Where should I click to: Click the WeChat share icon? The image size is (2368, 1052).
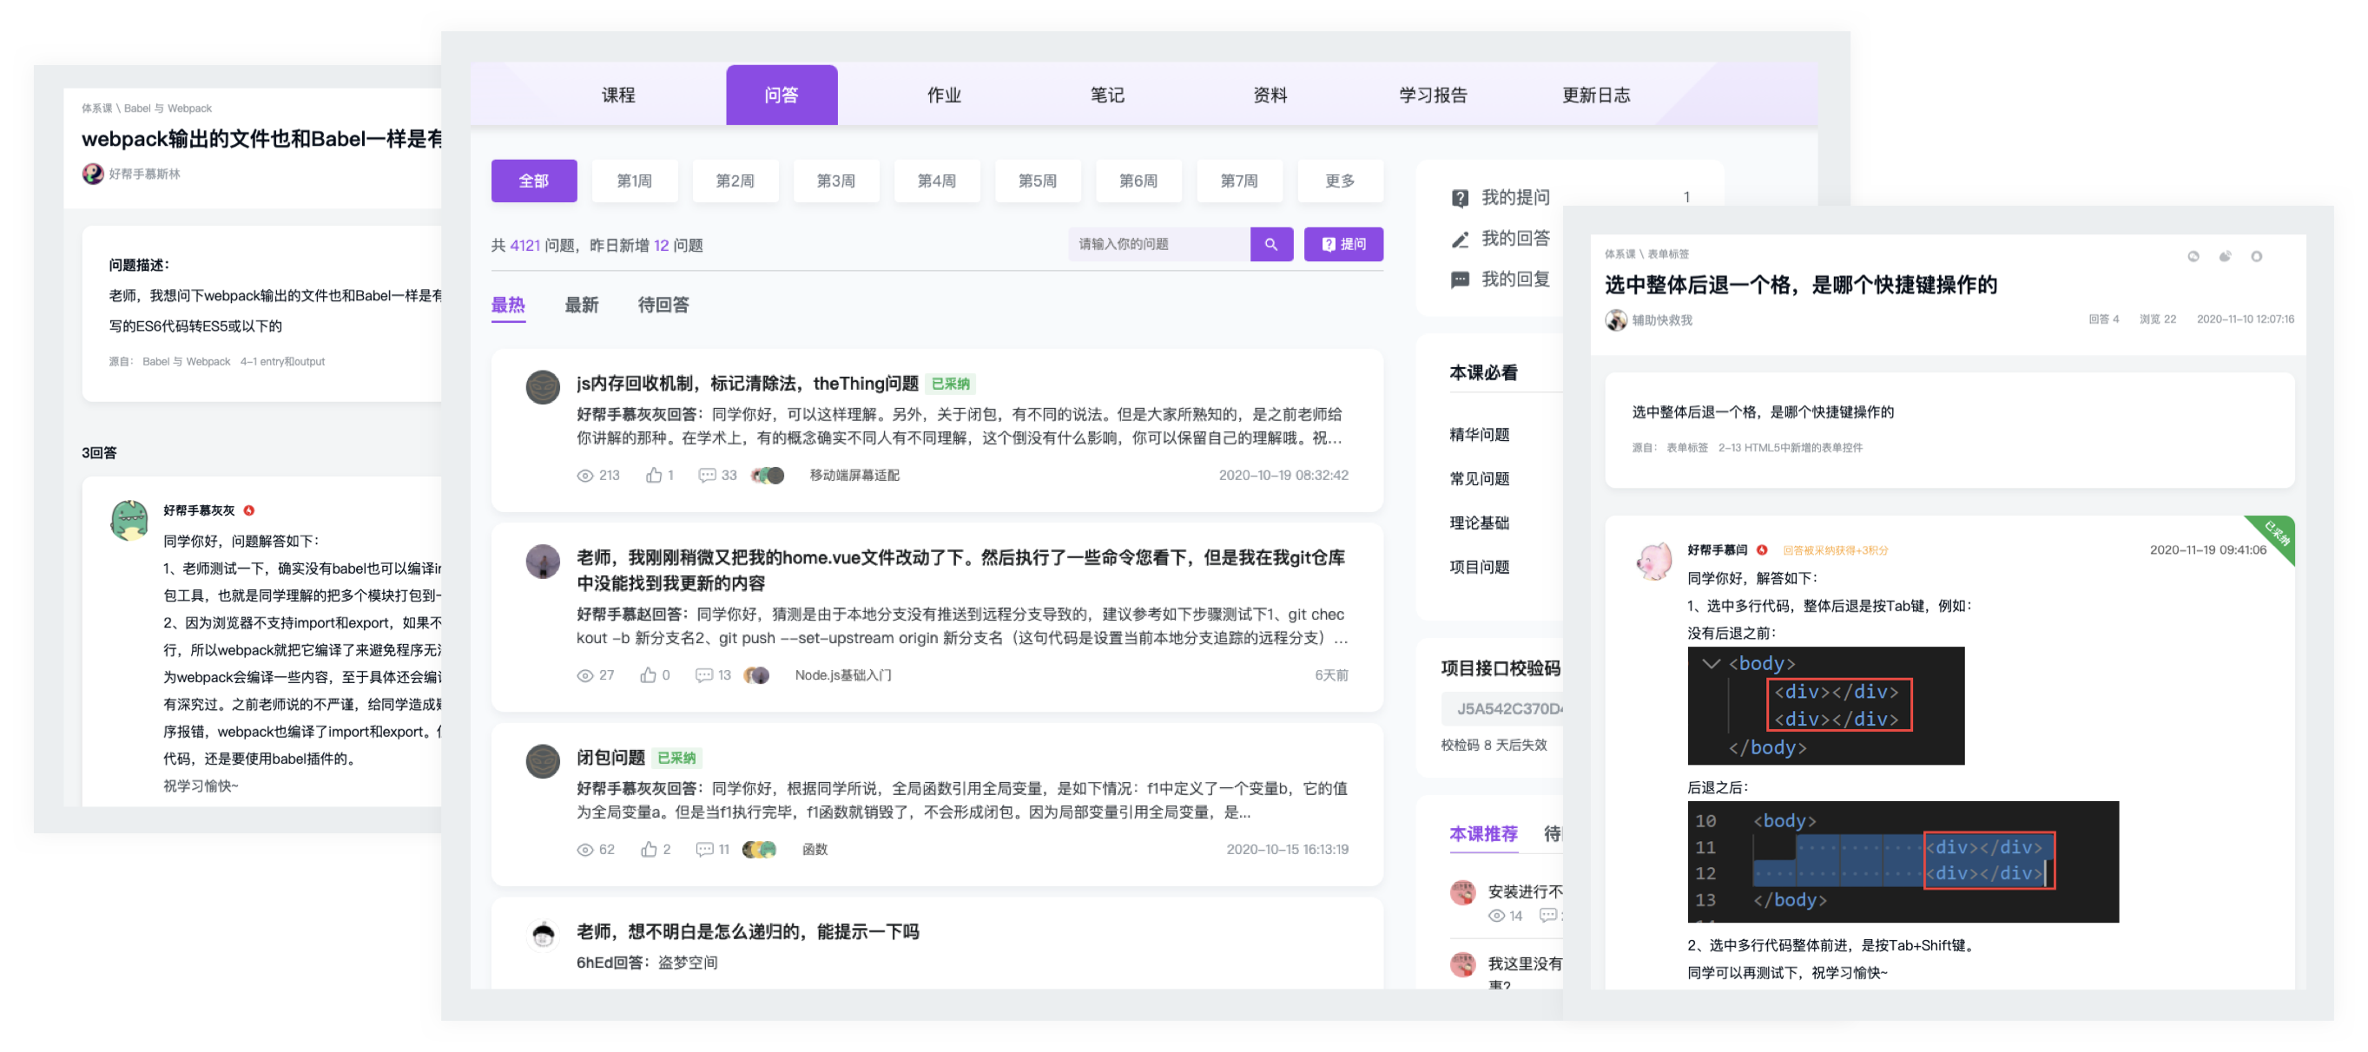click(x=2193, y=256)
